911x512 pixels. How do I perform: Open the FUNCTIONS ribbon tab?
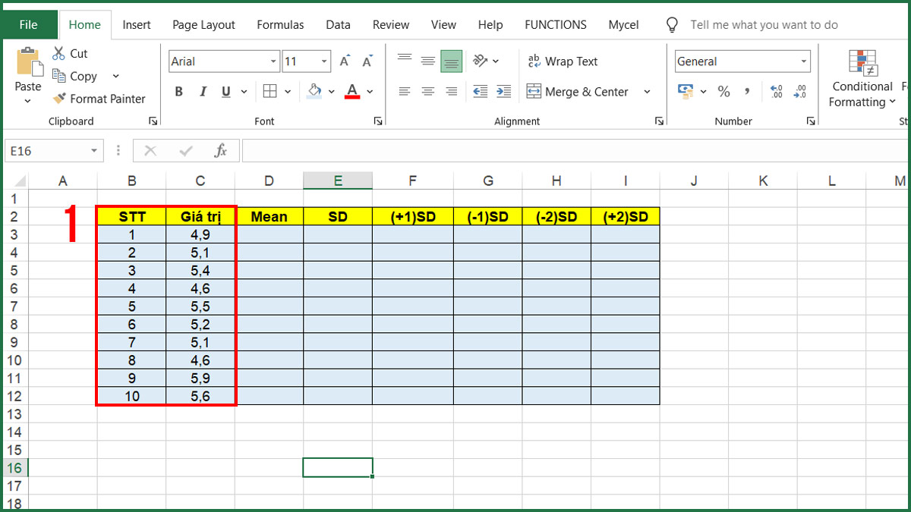[556, 24]
